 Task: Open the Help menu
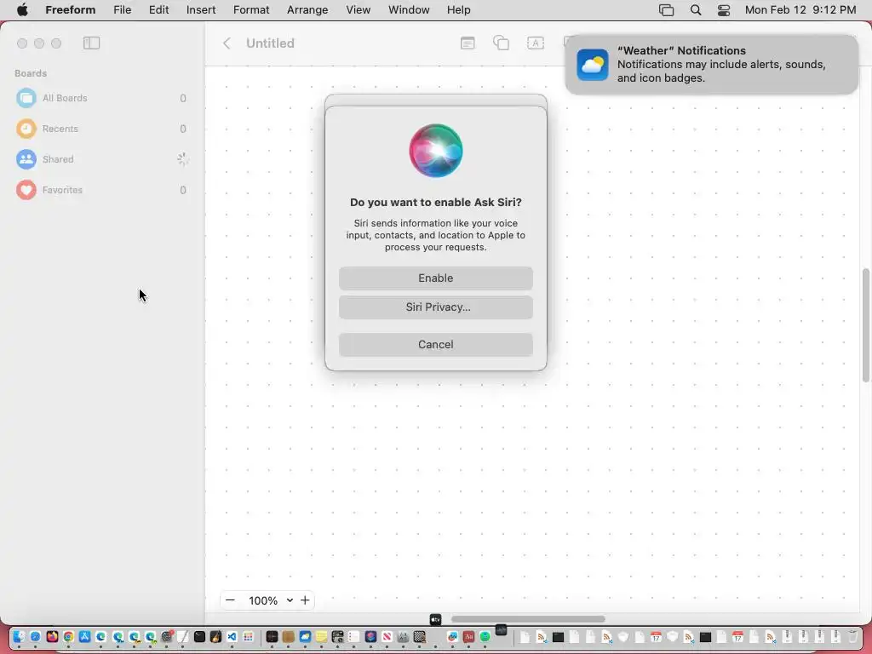click(459, 10)
